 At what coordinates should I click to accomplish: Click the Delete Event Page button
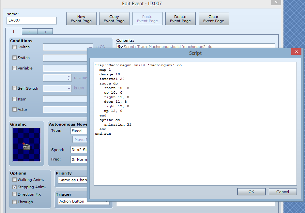pos(180,19)
